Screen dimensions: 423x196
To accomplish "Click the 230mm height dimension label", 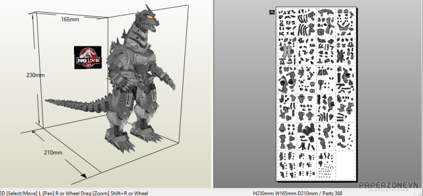I will pyautogui.click(x=35, y=75).
